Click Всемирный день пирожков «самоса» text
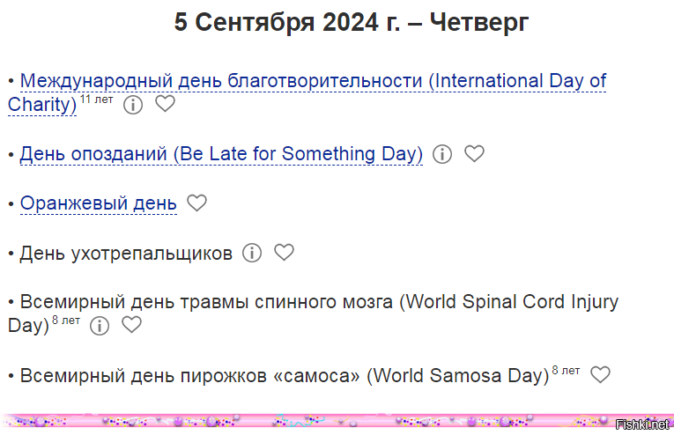This screenshot has height=435, width=674. point(189,376)
